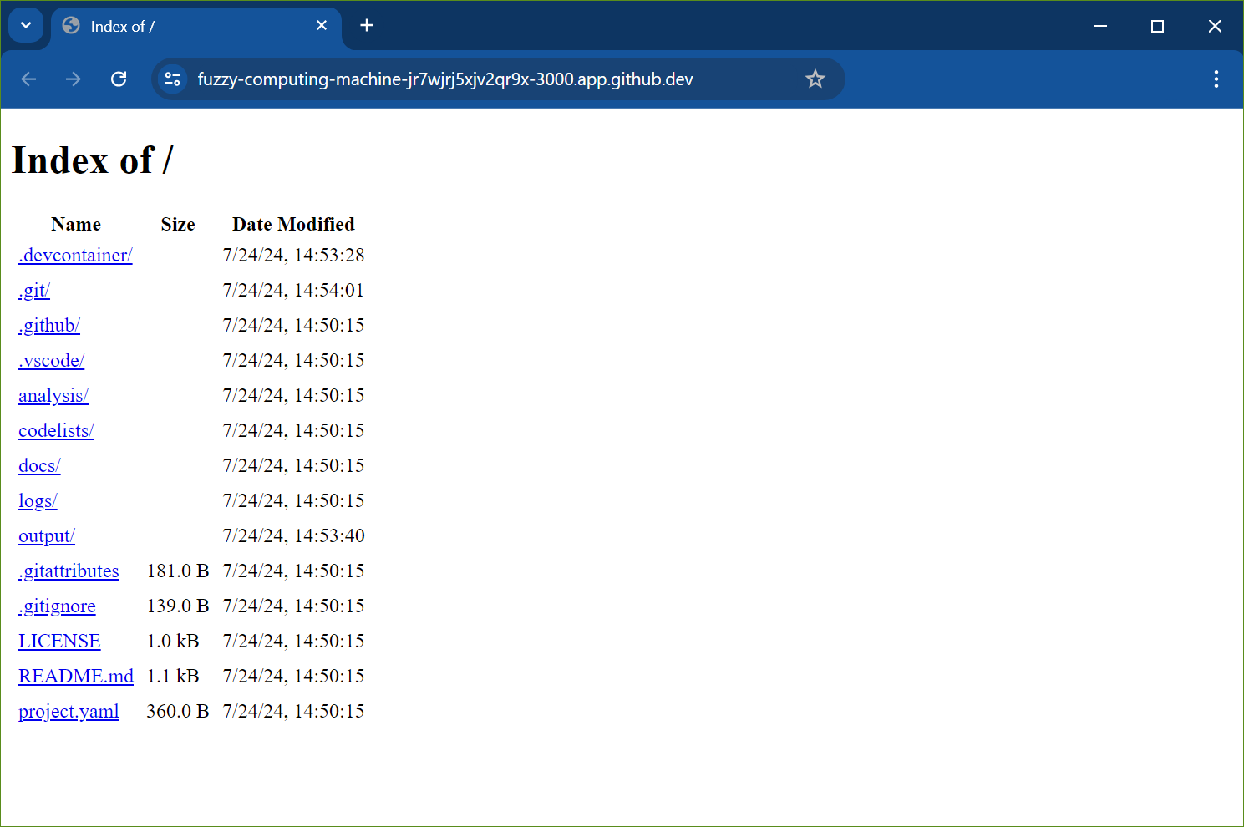Open the logs folder link
This screenshot has width=1244, height=827.
coord(38,500)
